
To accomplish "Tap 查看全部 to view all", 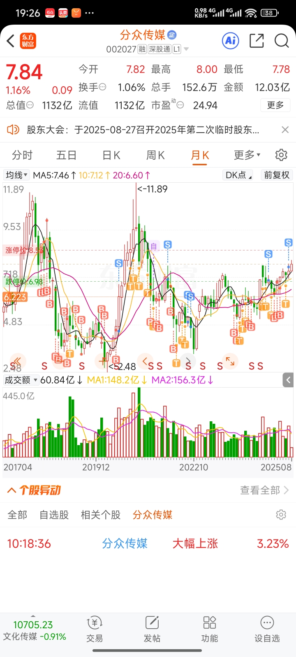I will pos(264,490).
